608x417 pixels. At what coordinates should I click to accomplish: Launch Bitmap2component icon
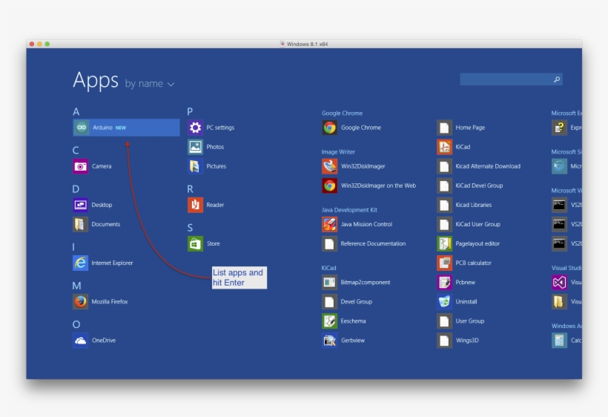point(330,283)
